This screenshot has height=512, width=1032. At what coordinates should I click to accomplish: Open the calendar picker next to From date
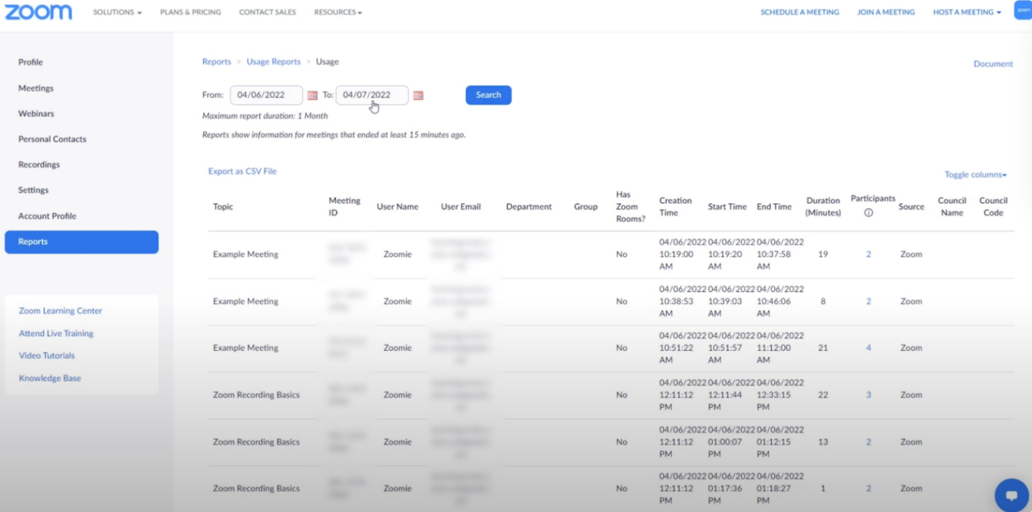tap(312, 95)
